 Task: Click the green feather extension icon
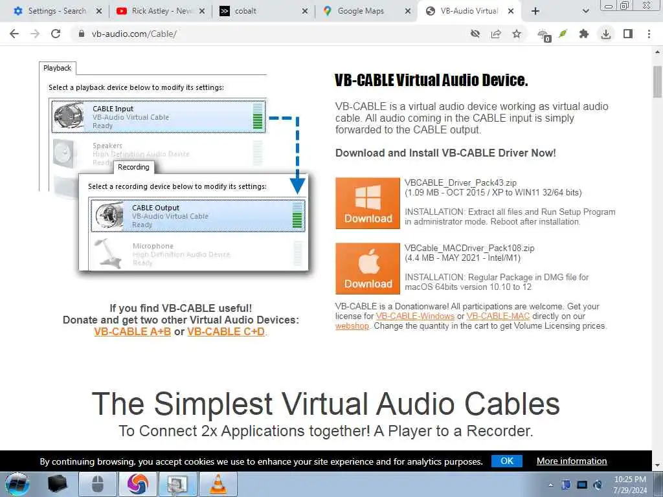[563, 34]
